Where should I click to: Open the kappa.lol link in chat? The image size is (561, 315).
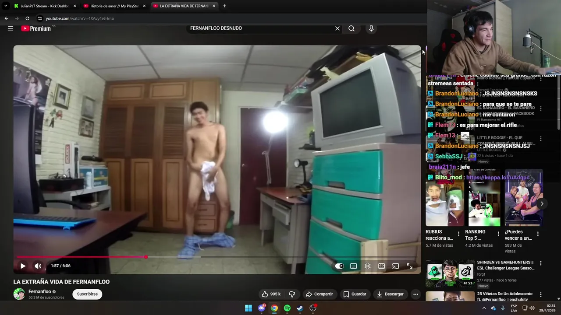(498, 178)
